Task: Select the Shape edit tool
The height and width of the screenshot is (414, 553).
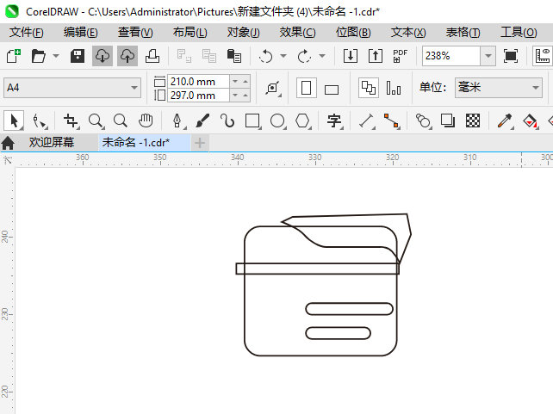Action: coord(39,120)
